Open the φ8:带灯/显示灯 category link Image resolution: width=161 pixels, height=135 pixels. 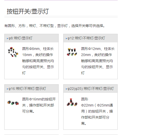(21, 38)
